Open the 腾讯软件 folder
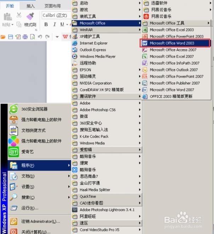 click(x=106, y=96)
